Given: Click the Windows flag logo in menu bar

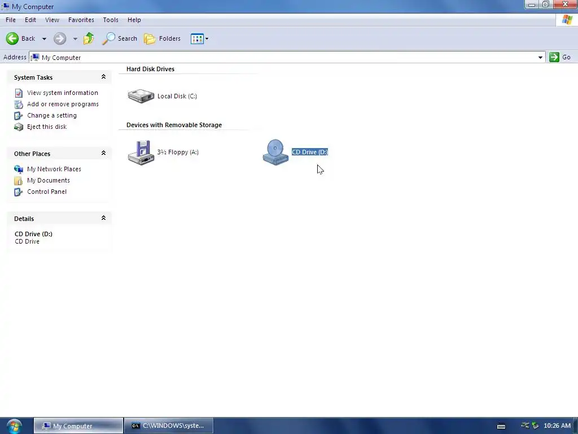Looking at the screenshot, I should click(x=567, y=20).
